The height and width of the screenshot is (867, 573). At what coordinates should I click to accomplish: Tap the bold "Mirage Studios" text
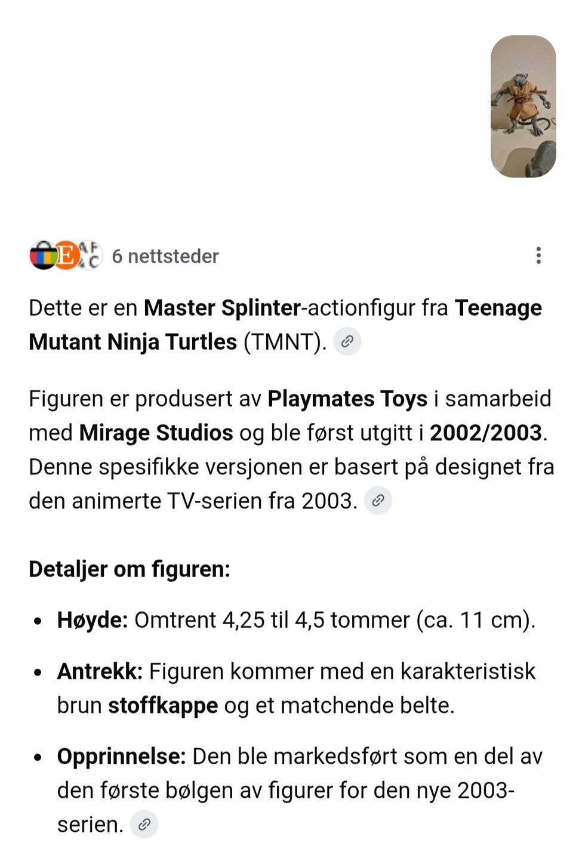click(156, 433)
